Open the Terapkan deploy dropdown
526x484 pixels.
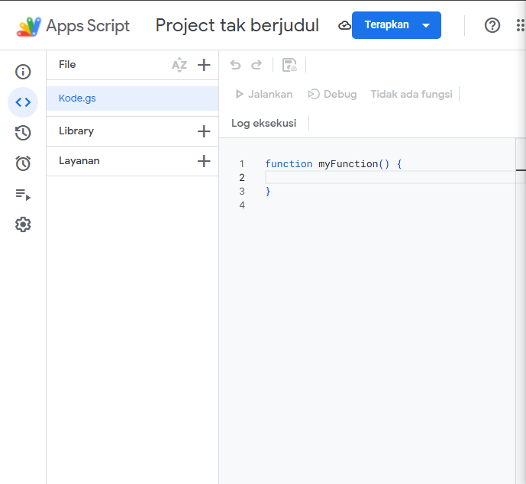396,25
